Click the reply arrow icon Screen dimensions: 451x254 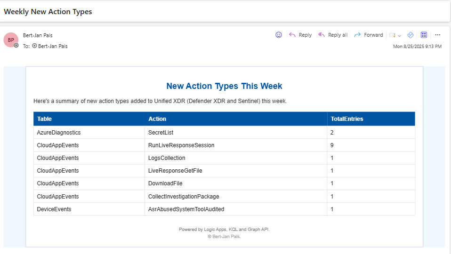(x=292, y=35)
